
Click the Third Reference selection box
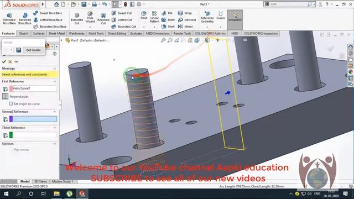[33, 135]
